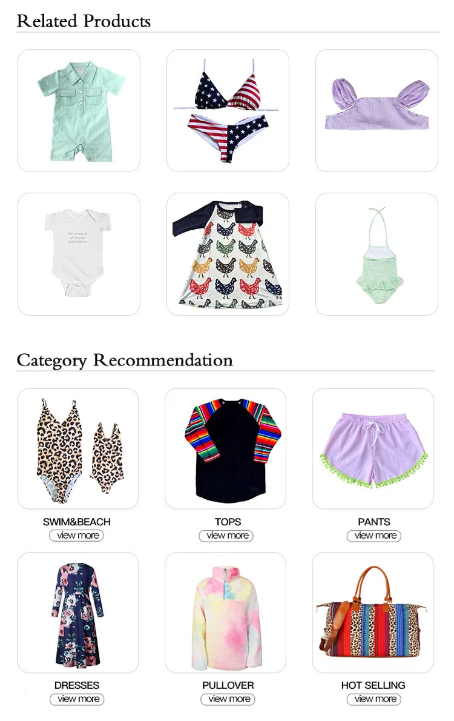Open the purple pom-pom shorts image
The width and height of the screenshot is (454, 721).
pyautogui.click(x=373, y=449)
